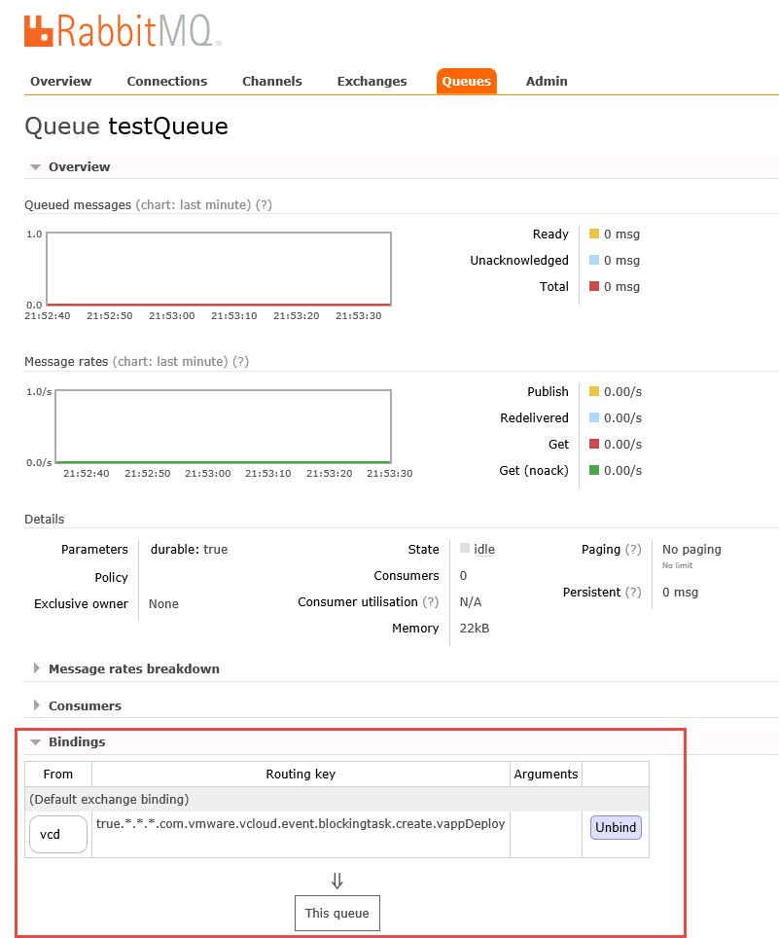Collapse the Bindings section
Viewport: 779px width, 938px height.
[x=76, y=741]
